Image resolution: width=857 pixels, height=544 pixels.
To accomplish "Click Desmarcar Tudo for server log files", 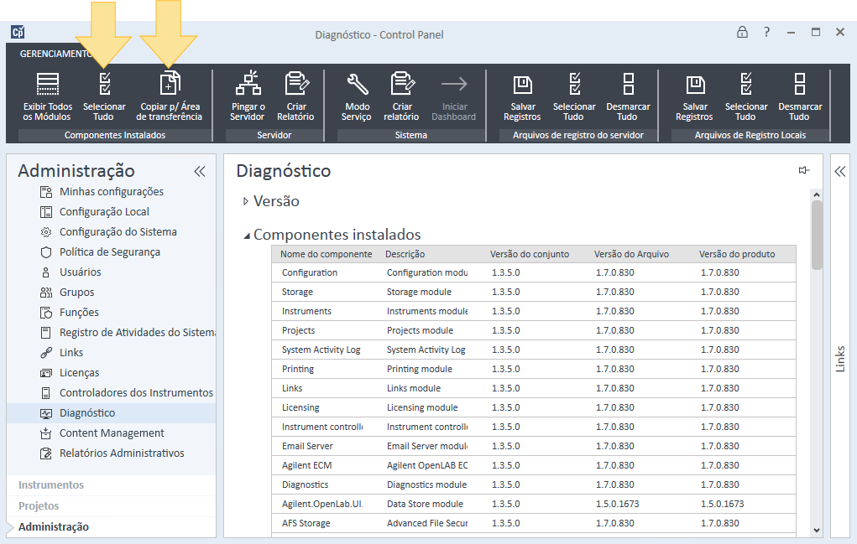I will [628, 96].
